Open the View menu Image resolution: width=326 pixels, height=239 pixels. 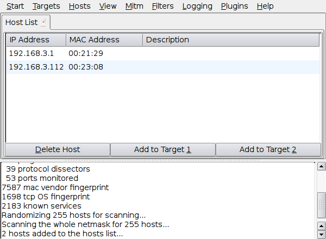(x=108, y=6)
